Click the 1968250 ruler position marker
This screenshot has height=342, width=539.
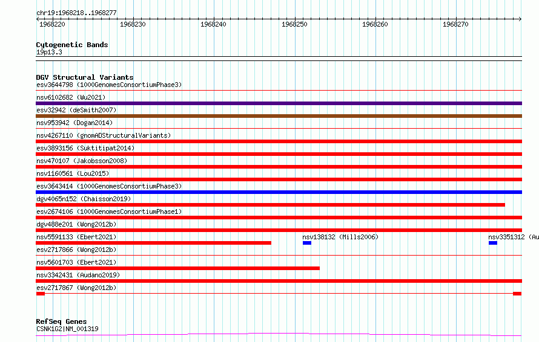(x=294, y=24)
